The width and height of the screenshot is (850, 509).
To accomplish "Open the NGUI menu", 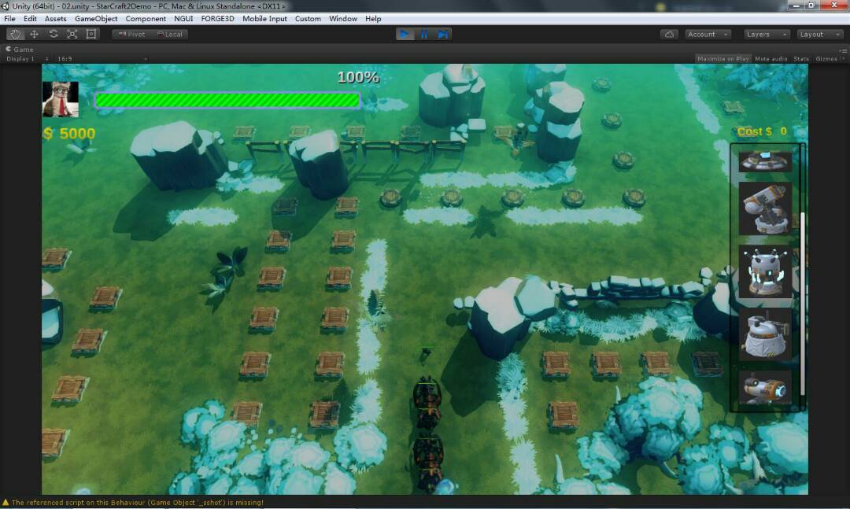I will (183, 18).
